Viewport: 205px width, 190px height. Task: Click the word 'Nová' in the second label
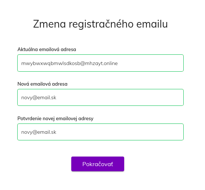[23, 84]
